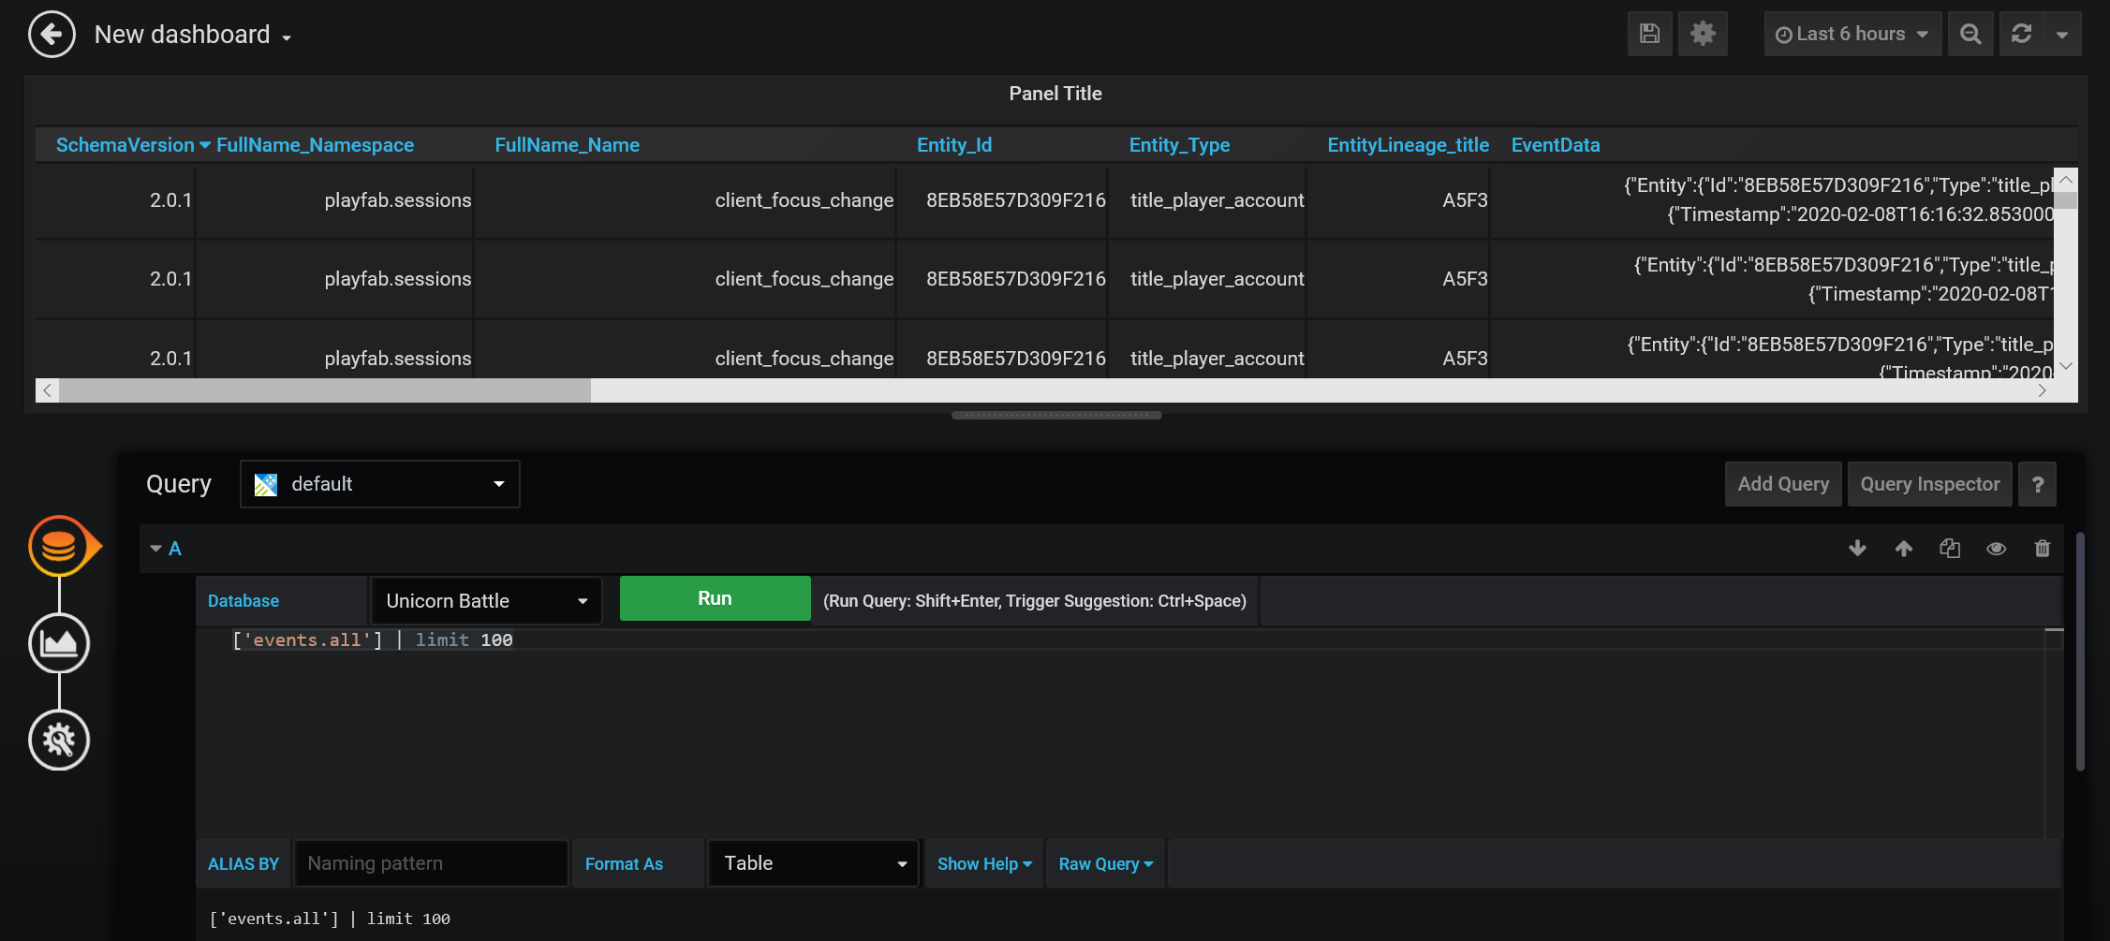Viewport: 2110px width, 941px height.
Task: Duplicate query A icon
Action: [1950, 549]
